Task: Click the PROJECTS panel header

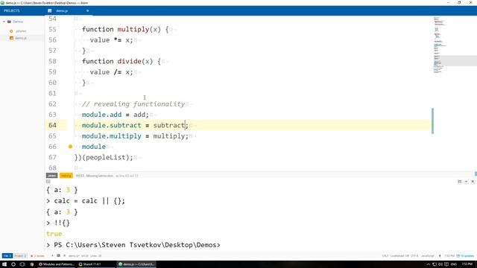Action: point(12,10)
